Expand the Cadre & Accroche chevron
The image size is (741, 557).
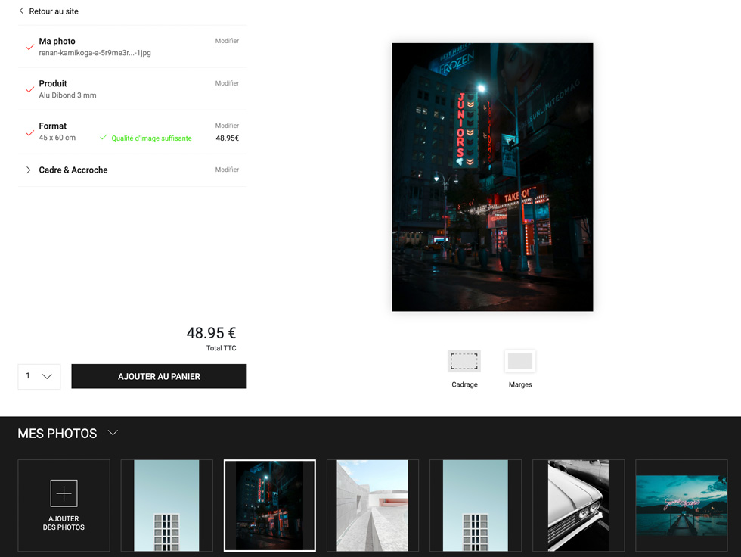(x=29, y=170)
